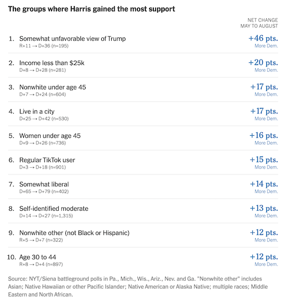Click 'Nonwhite other (not Black or Hispanic)' label
This screenshot has width=284, height=303.
74,233
